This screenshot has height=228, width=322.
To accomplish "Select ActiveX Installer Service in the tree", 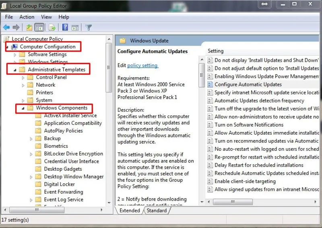I will point(70,115).
